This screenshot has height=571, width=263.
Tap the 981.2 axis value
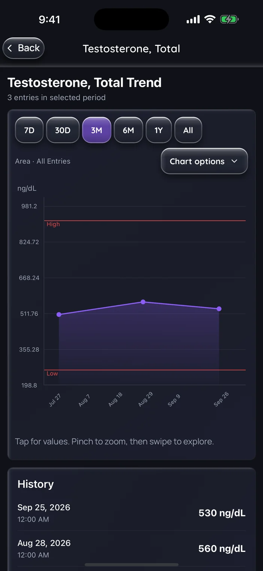pyautogui.click(x=29, y=206)
